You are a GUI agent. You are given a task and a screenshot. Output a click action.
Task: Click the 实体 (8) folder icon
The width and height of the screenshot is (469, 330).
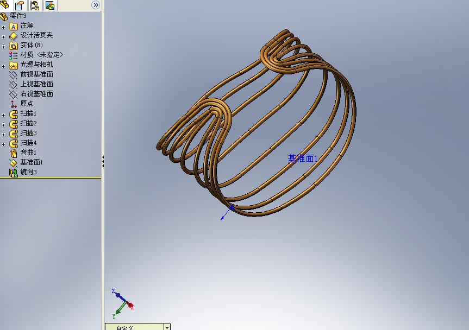[x=13, y=46]
